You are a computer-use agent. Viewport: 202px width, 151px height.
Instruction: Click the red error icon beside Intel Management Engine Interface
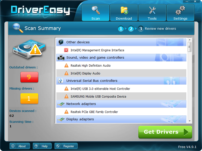point(66,50)
